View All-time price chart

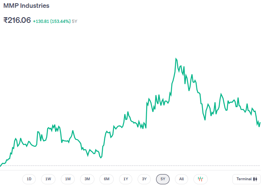(x=181, y=179)
